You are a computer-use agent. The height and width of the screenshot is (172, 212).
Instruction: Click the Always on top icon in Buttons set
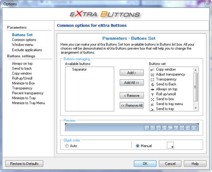click(x=152, y=89)
